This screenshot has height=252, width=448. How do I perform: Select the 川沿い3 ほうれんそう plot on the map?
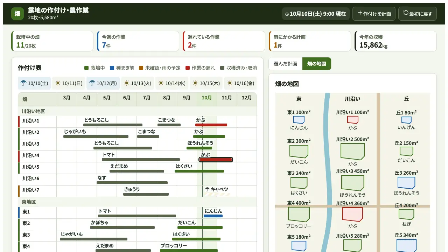tap(352, 183)
